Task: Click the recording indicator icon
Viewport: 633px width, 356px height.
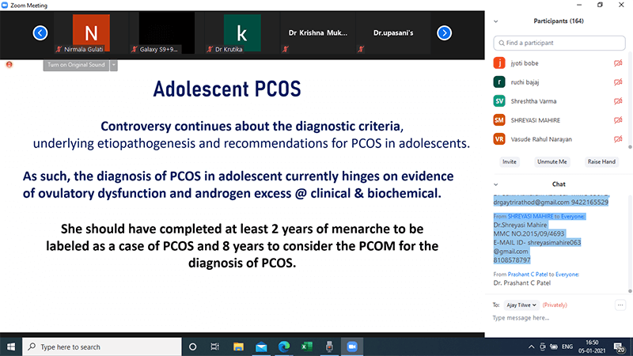Action: click(9, 64)
